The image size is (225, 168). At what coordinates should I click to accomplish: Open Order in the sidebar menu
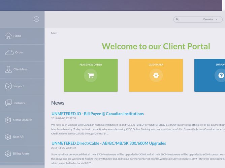pos(22,53)
